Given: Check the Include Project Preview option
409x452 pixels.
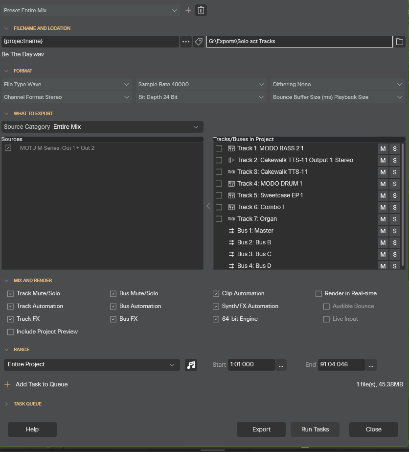Looking at the screenshot, I should [10, 332].
